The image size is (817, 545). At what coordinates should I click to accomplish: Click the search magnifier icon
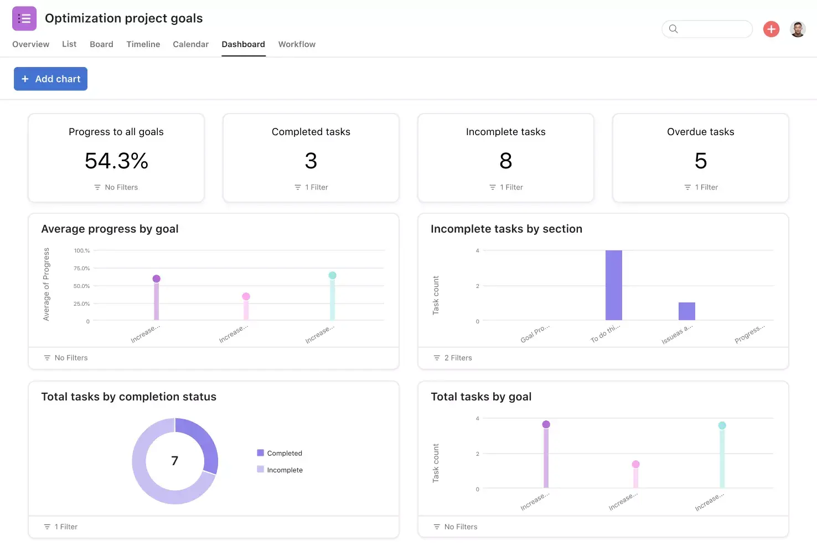[673, 29]
